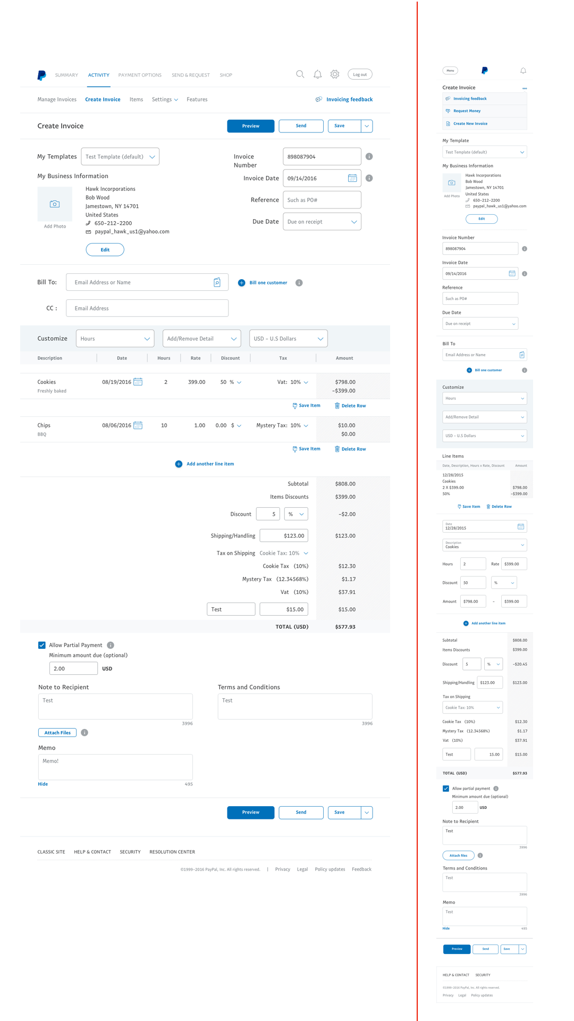Image resolution: width=574 pixels, height=1021 pixels.
Task: Click info icon next to Invoice Number
Action: [x=369, y=156]
